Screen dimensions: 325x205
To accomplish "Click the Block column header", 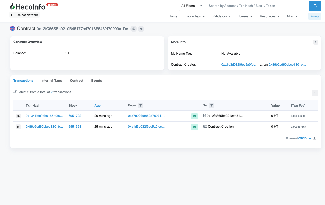I will 73,106.
